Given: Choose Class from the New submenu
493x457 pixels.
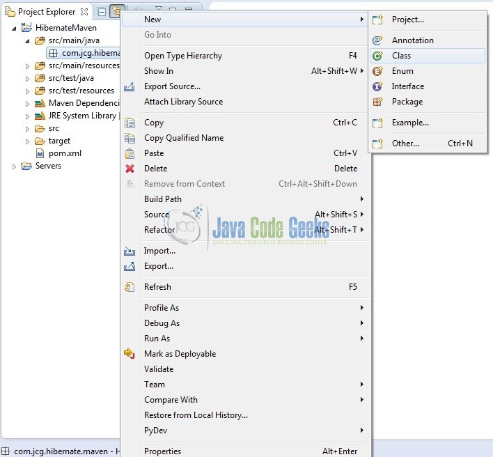Looking at the screenshot, I should click(x=428, y=56).
